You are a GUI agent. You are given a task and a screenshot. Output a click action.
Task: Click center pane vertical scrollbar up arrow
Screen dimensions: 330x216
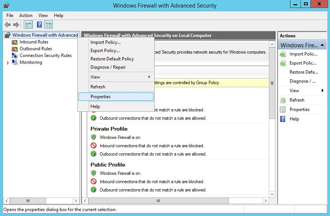(x=272, y=45)
